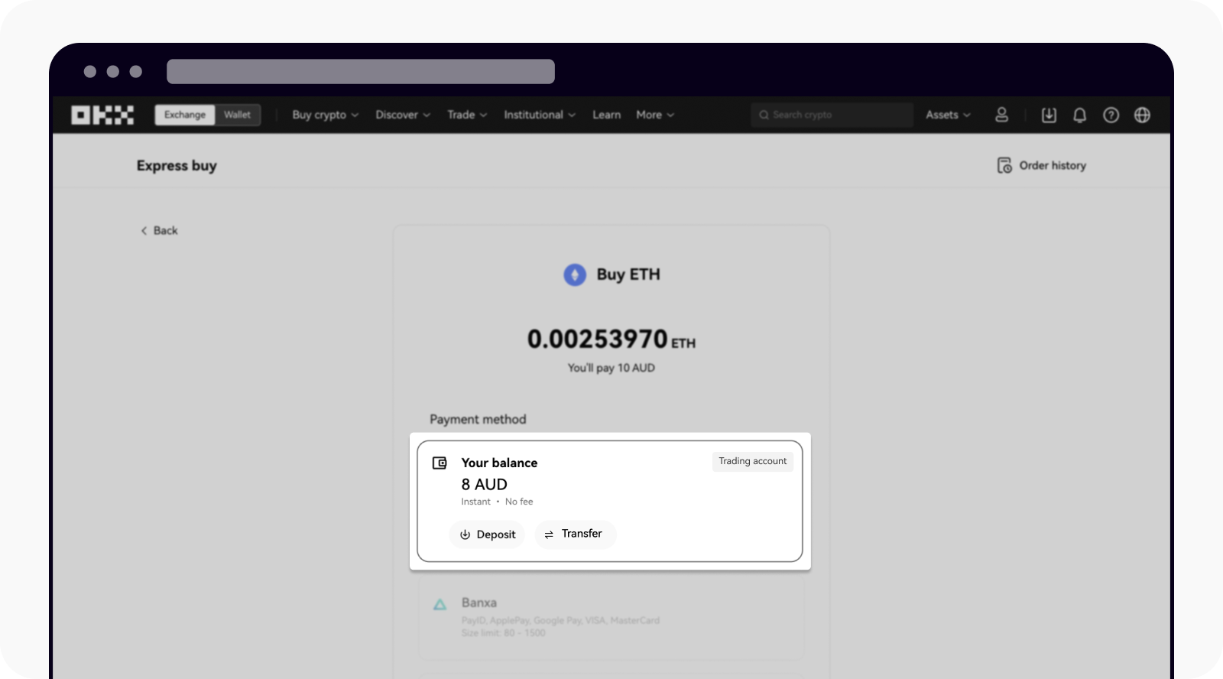Screen dimensions: 1223x679
Task: Click the Ethereum coin icon
Action: tap(575, 275)
